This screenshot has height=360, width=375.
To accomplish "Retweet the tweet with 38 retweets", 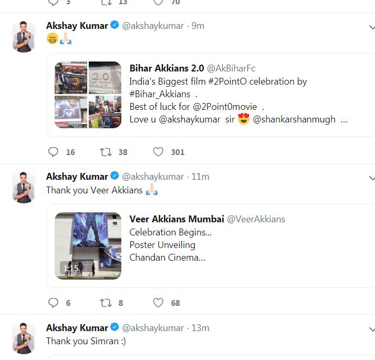I will point(106,152).
